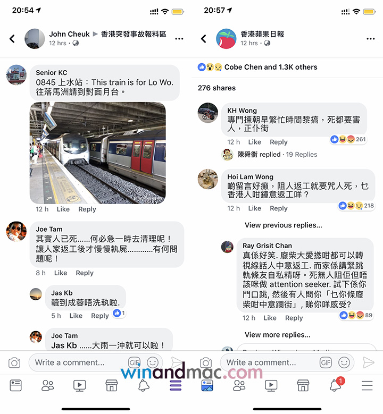Expand View more replies
Viewport: 383px width, 414px height.
coord(278,334)
